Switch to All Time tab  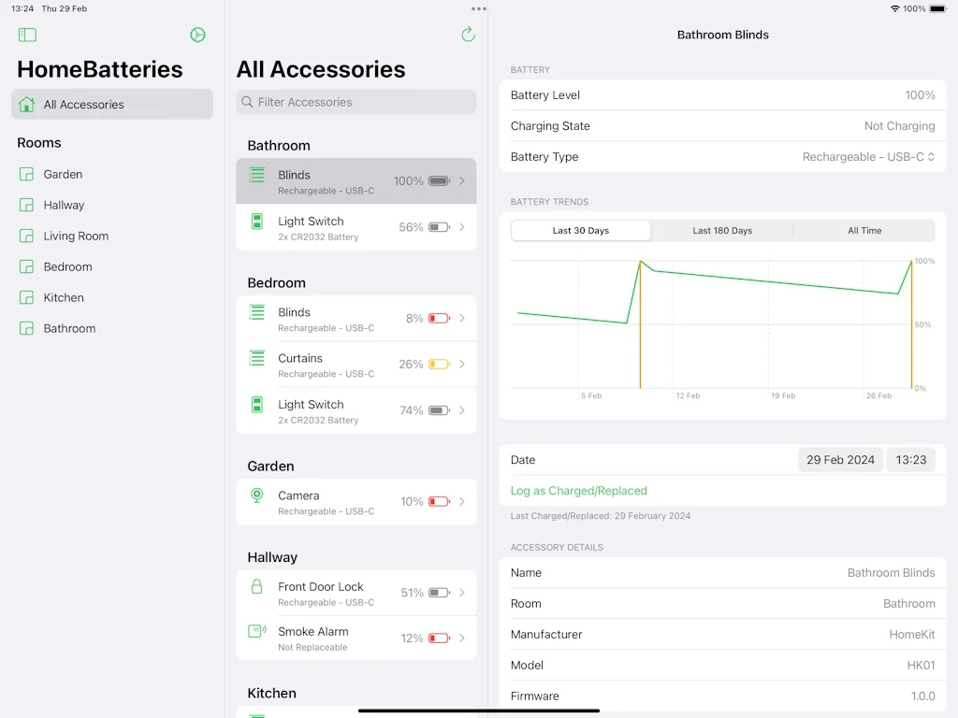(864, 230)
